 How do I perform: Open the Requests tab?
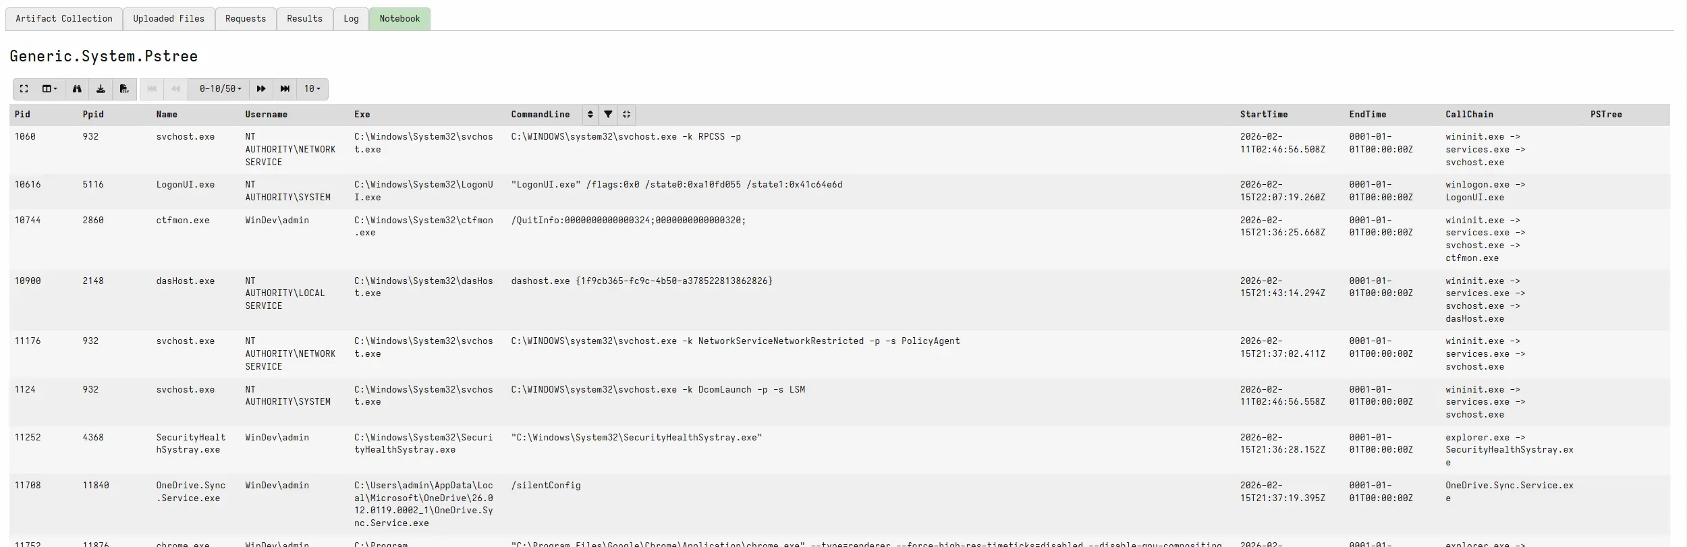246,19
